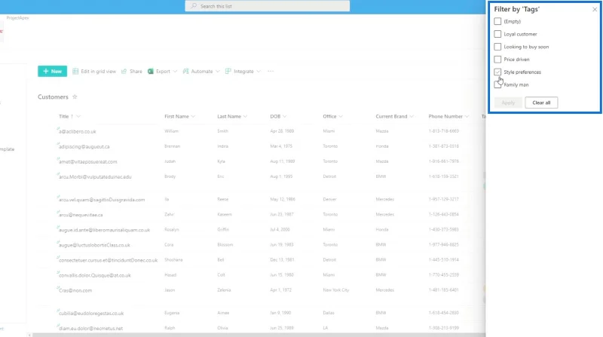Open item amet@vitaeposuereat.com
The width and height of the screenshot is (603, 337).
(x=88, y=161)
